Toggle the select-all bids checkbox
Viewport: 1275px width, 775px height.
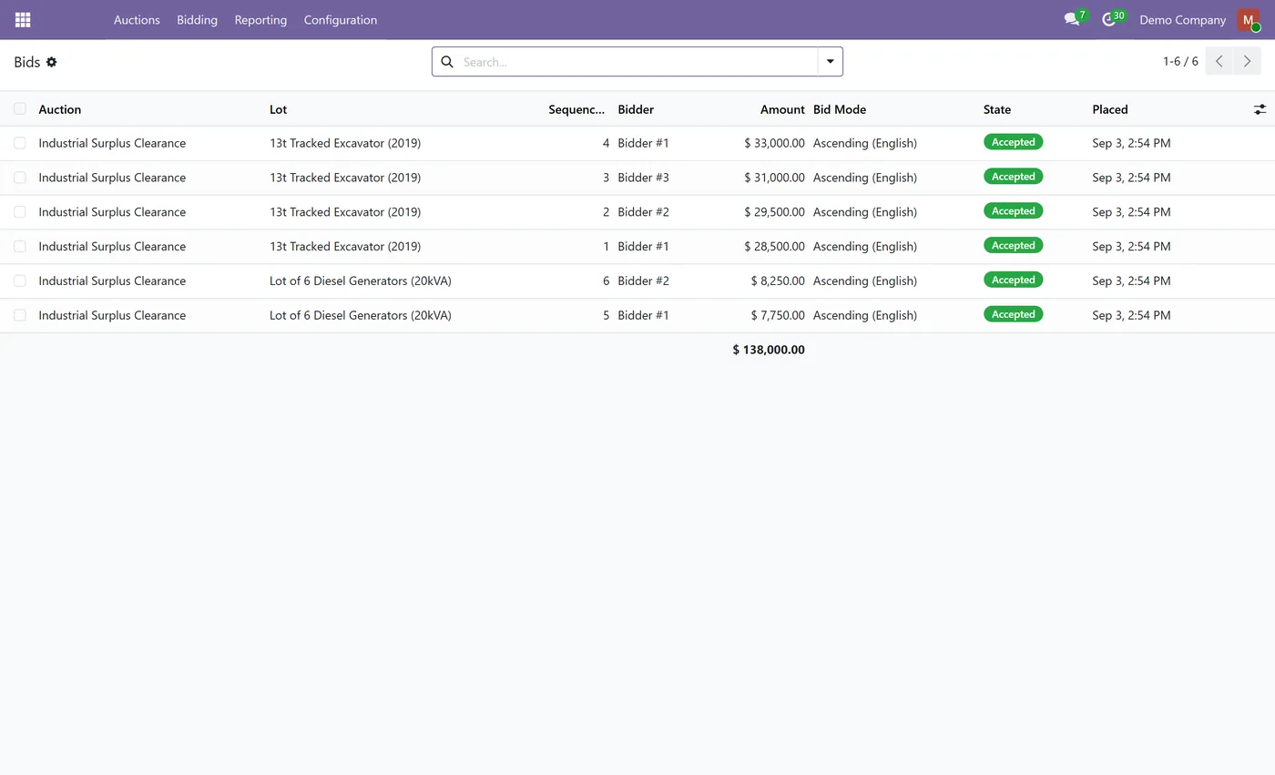(x=20, y=108)
